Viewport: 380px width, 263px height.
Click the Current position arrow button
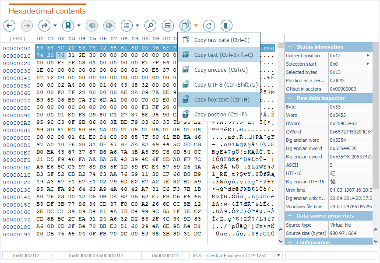click(x=368, y=56)
